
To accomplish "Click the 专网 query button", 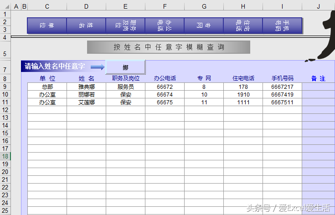I will pos(204,26).
